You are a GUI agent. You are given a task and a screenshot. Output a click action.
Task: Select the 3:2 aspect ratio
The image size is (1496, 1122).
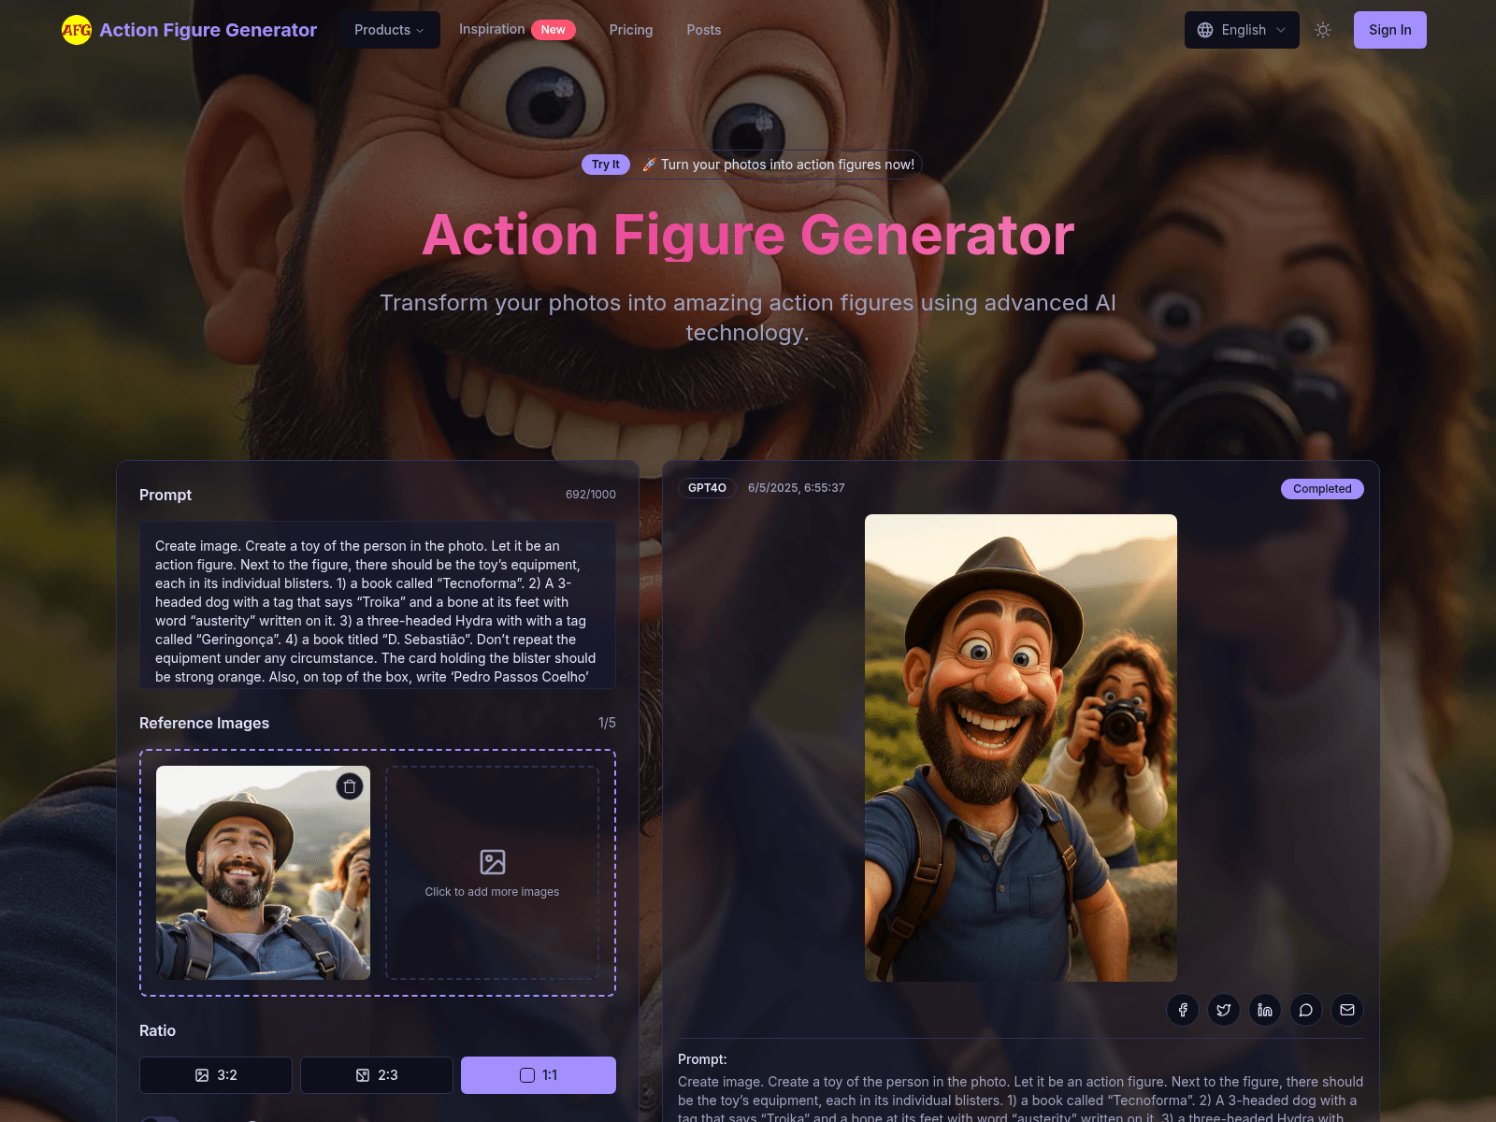215,1075
